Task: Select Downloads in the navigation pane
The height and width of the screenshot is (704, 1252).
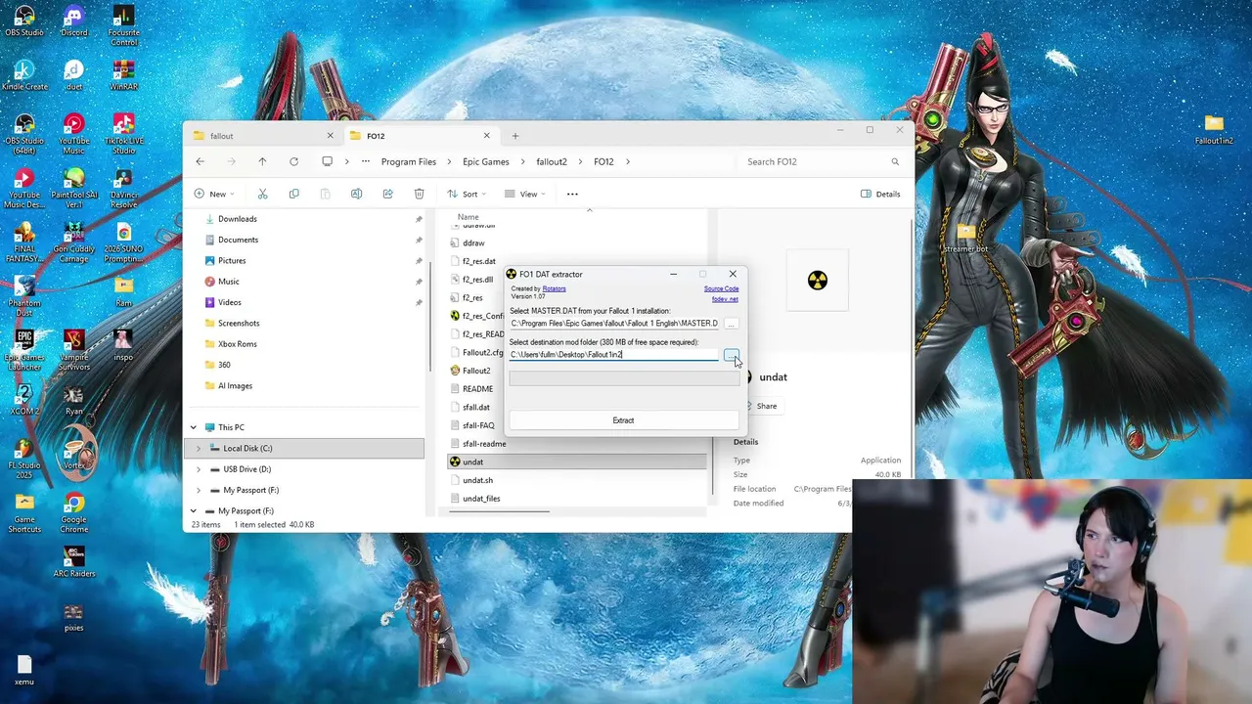Action: (x=237, y=219)
